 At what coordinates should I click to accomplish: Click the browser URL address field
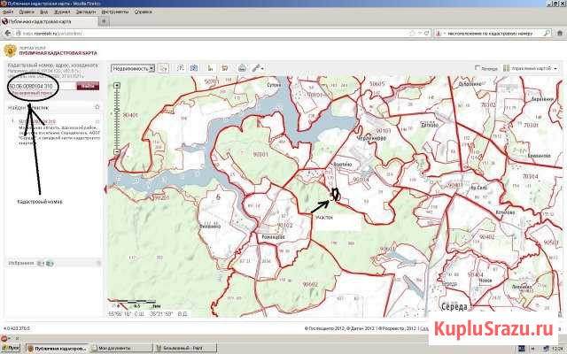point(213,34)
